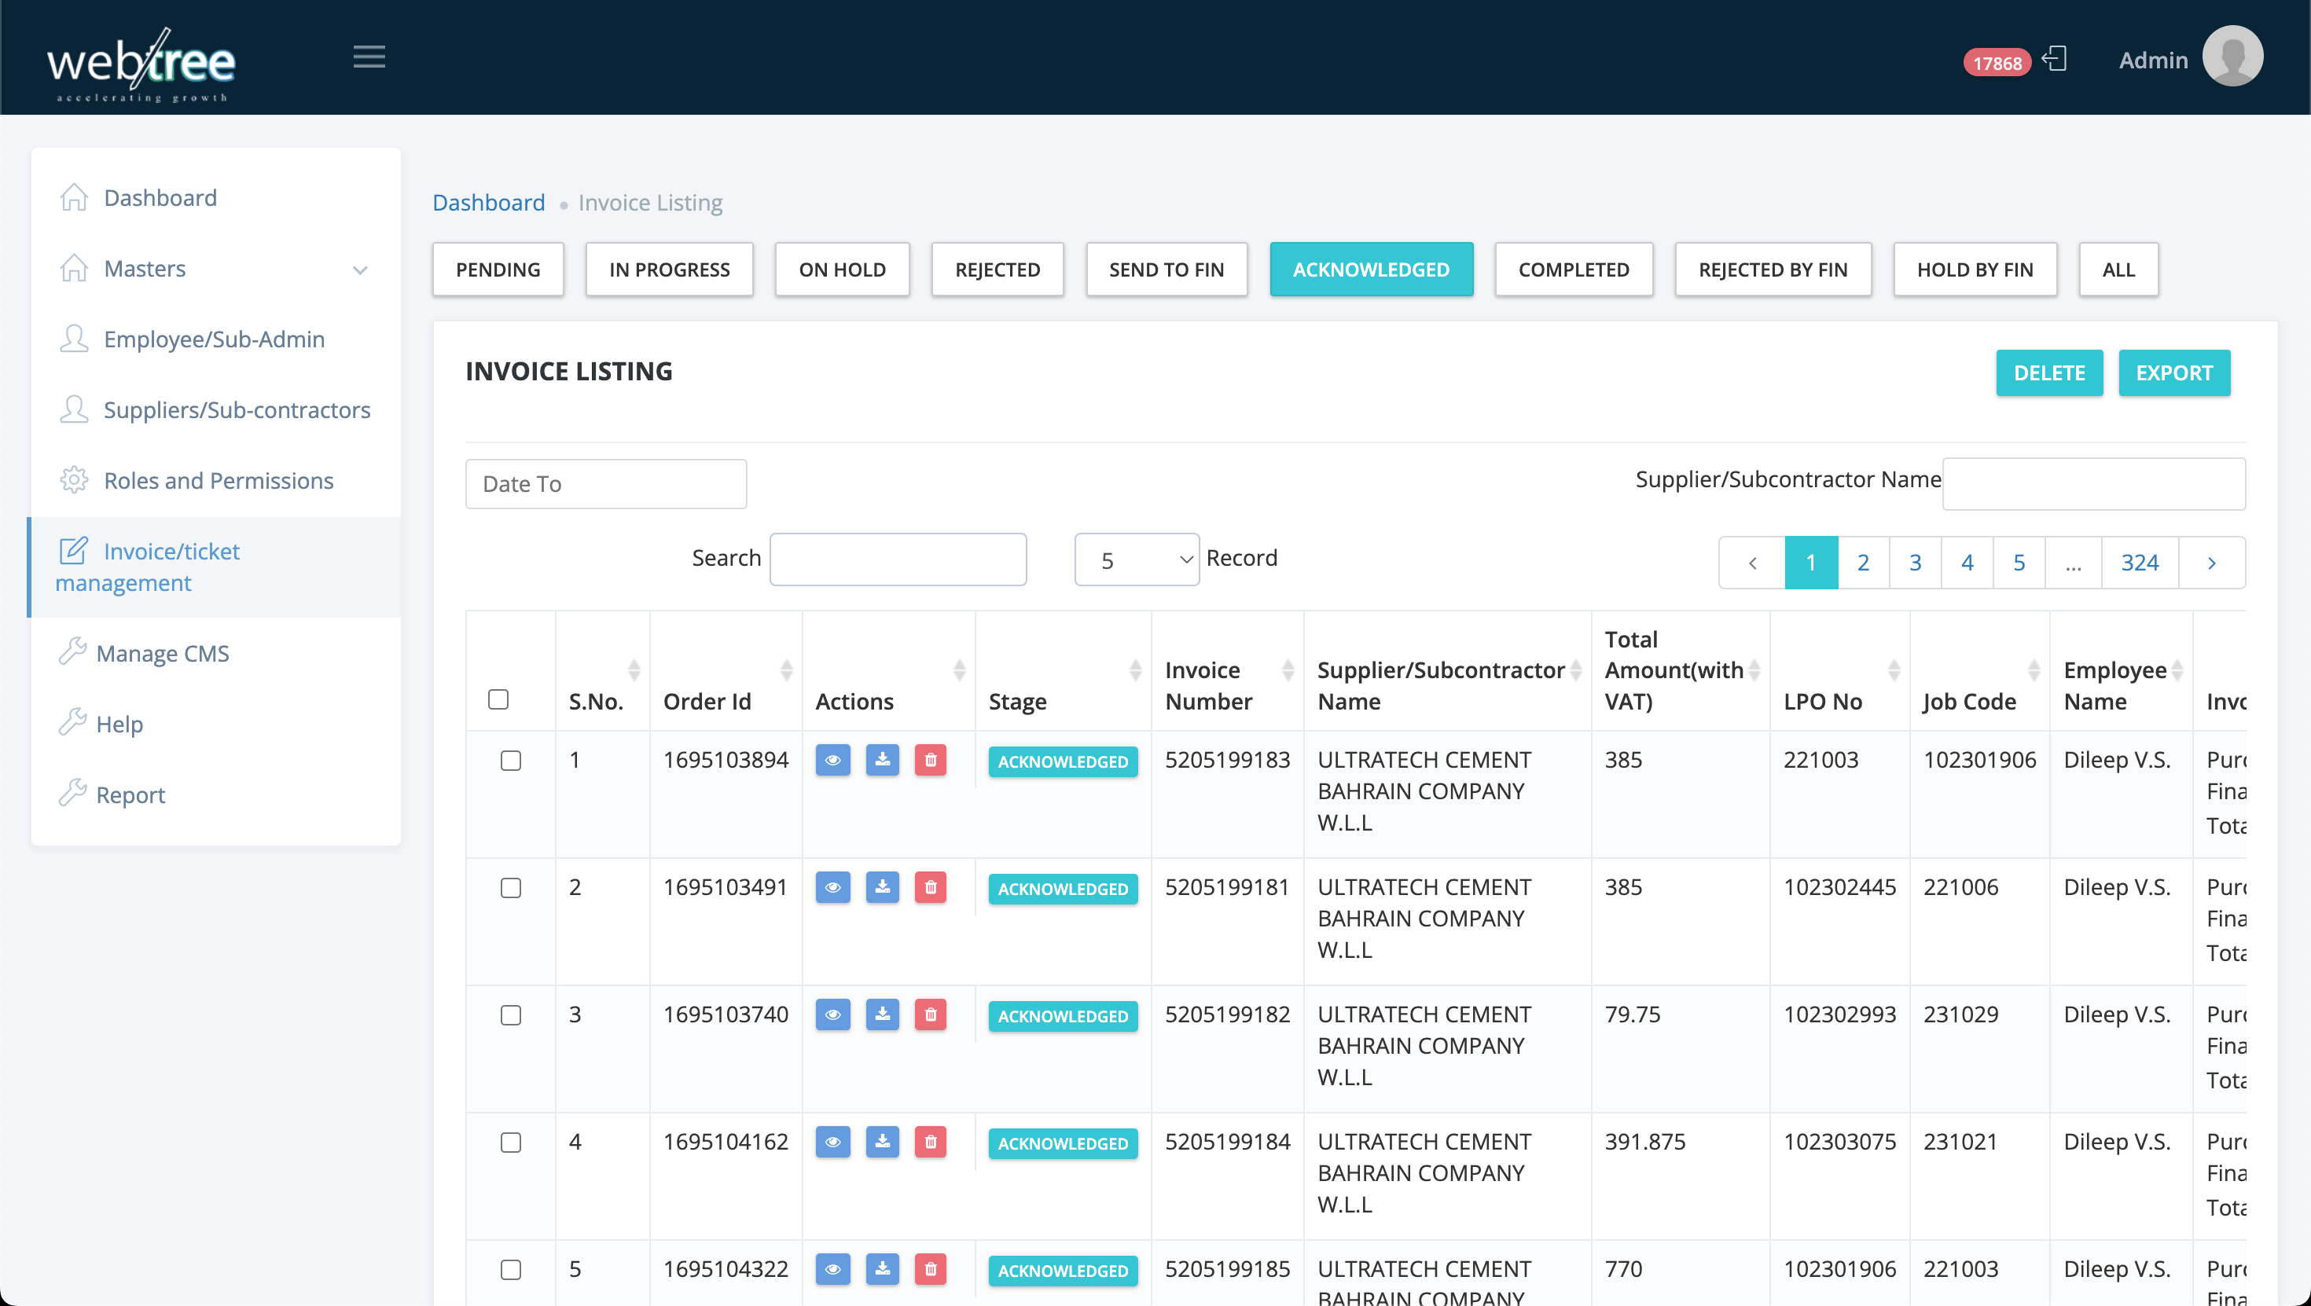Open Manage CMS in sidebar
The width and height of the screenshot is (2311, 1306).
[215, 654]
